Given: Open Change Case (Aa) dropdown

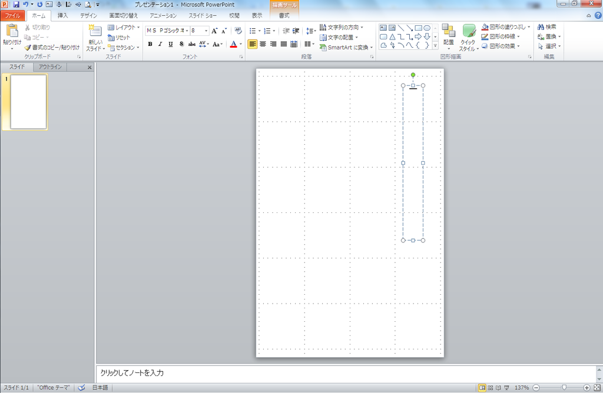Looking at the screenshot, I should pyautogui.click(x=218, y=44).
